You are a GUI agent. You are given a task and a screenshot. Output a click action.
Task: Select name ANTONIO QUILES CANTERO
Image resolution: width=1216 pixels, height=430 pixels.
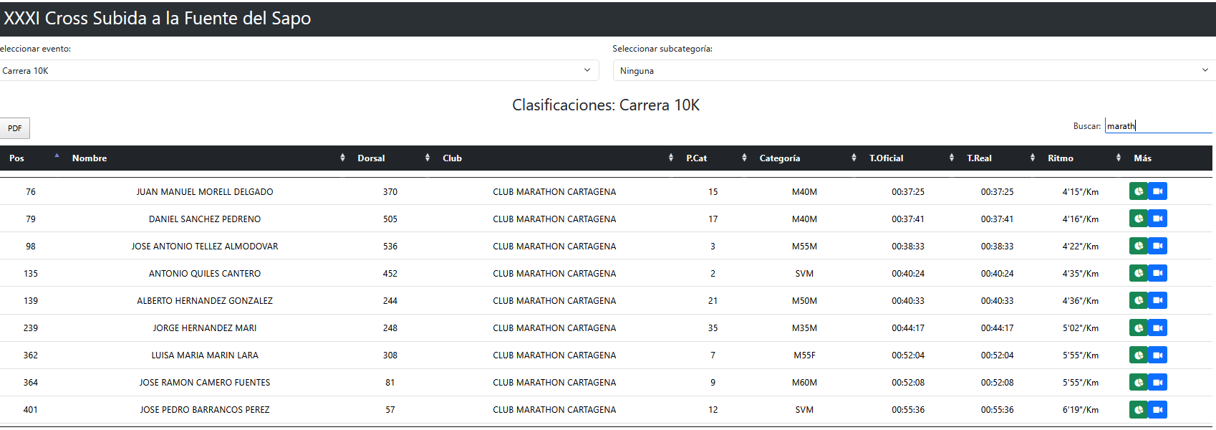205,274
